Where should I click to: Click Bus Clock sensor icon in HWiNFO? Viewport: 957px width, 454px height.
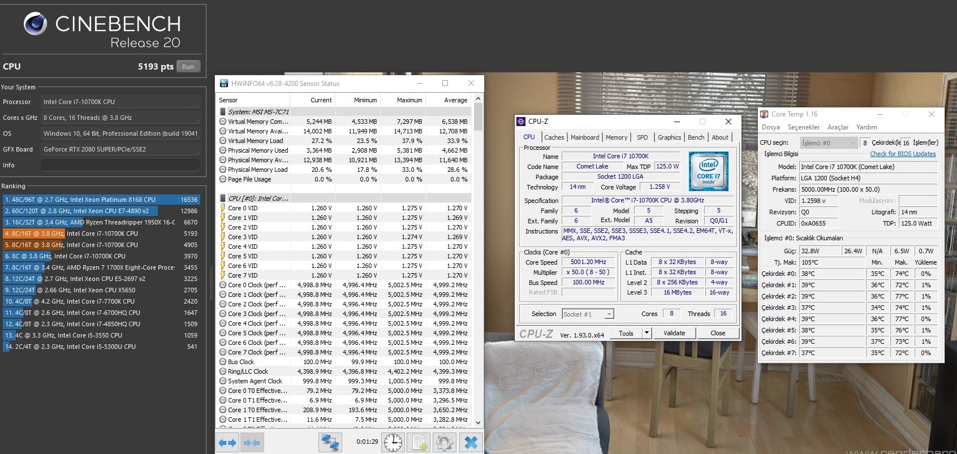(x=223, y=362)
